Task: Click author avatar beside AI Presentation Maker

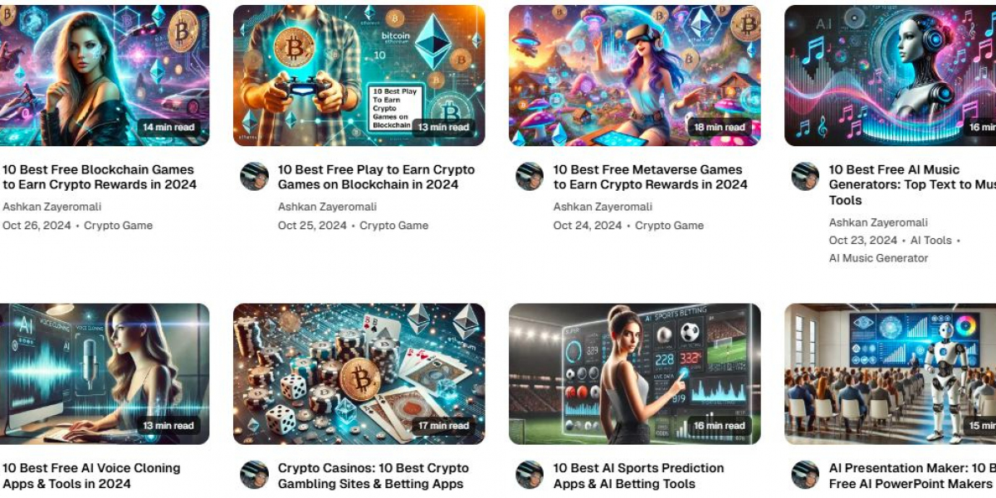Action: (805, 475)
